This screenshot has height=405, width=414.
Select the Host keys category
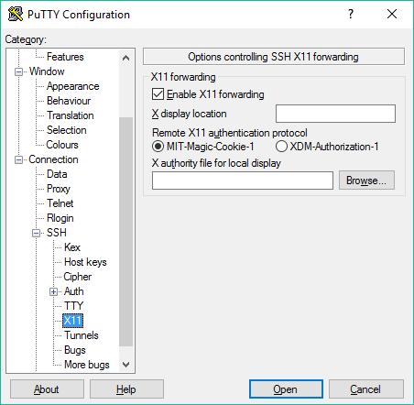point(85,262)
